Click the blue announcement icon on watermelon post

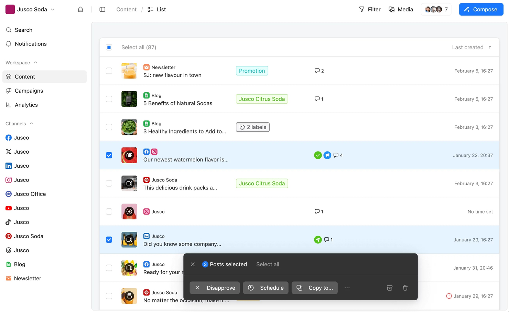click(x=327, y=155)
